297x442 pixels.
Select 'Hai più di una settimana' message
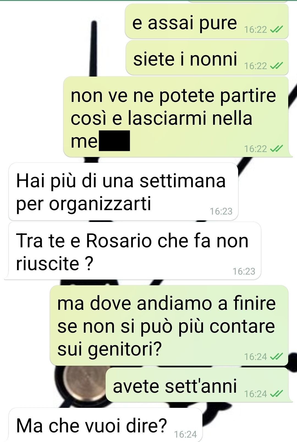click(123, 192)
